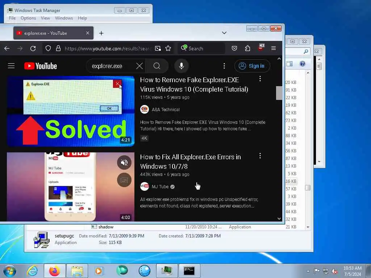Click picture-in-picture icon in address bar

(x=158, y=49)
